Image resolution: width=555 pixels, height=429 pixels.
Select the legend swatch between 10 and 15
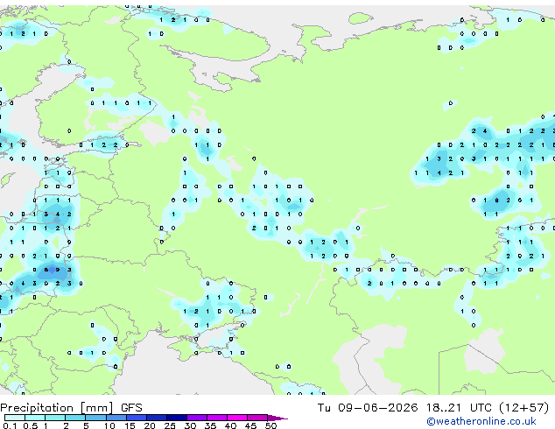pyautogui.click(x=116, y=418)
